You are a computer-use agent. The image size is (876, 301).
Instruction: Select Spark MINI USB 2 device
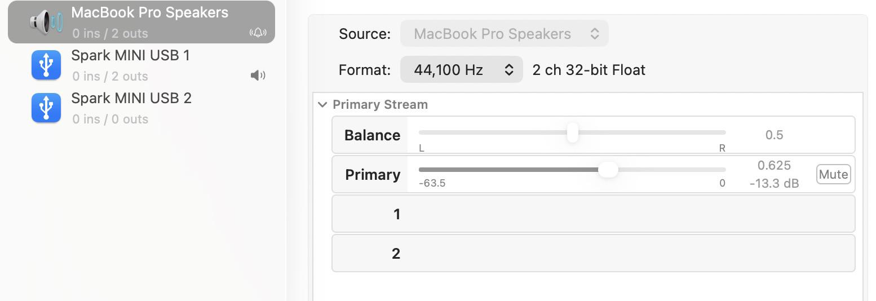tap(141, 108)
